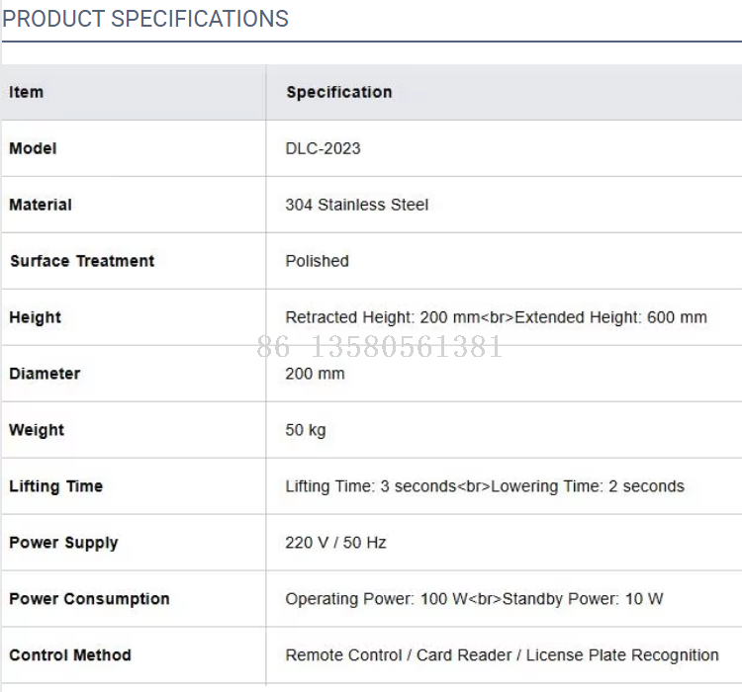Click the 304 Stainless Steel cell

(357, 205)
